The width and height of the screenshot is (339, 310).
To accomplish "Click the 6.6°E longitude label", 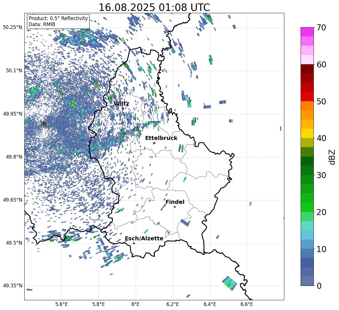I will tap(247, 304).
